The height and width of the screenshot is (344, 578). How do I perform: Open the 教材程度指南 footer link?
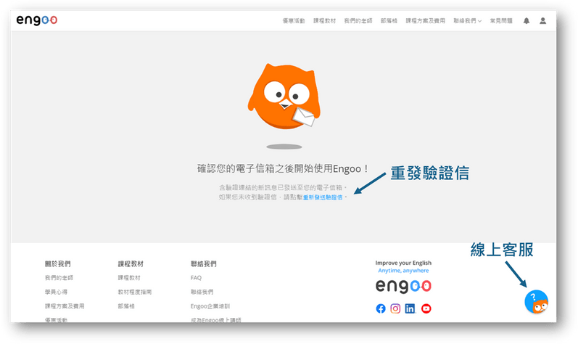tap(136, 292)
